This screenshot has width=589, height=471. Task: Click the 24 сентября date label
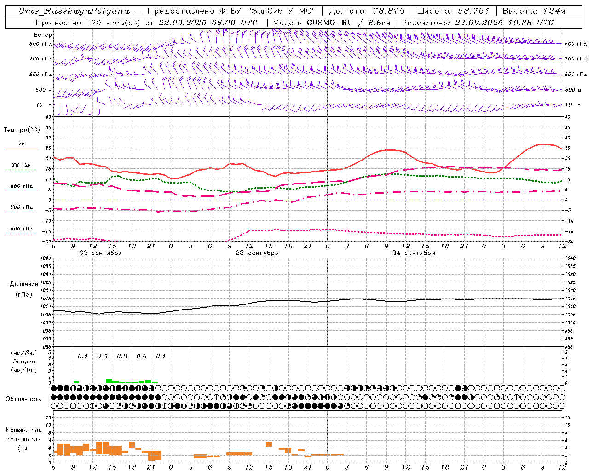[414, 253]
